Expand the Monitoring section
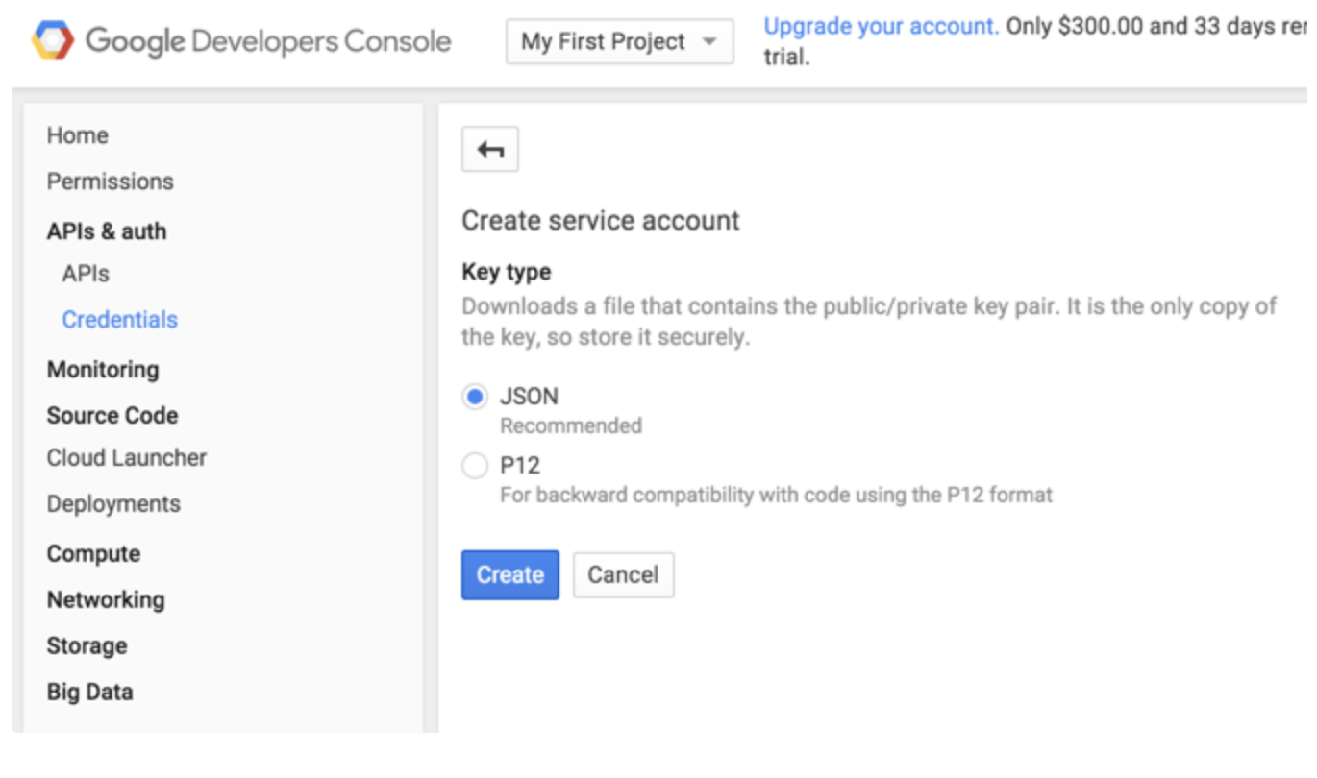The image size is (1317, 778). pos(103,370)
